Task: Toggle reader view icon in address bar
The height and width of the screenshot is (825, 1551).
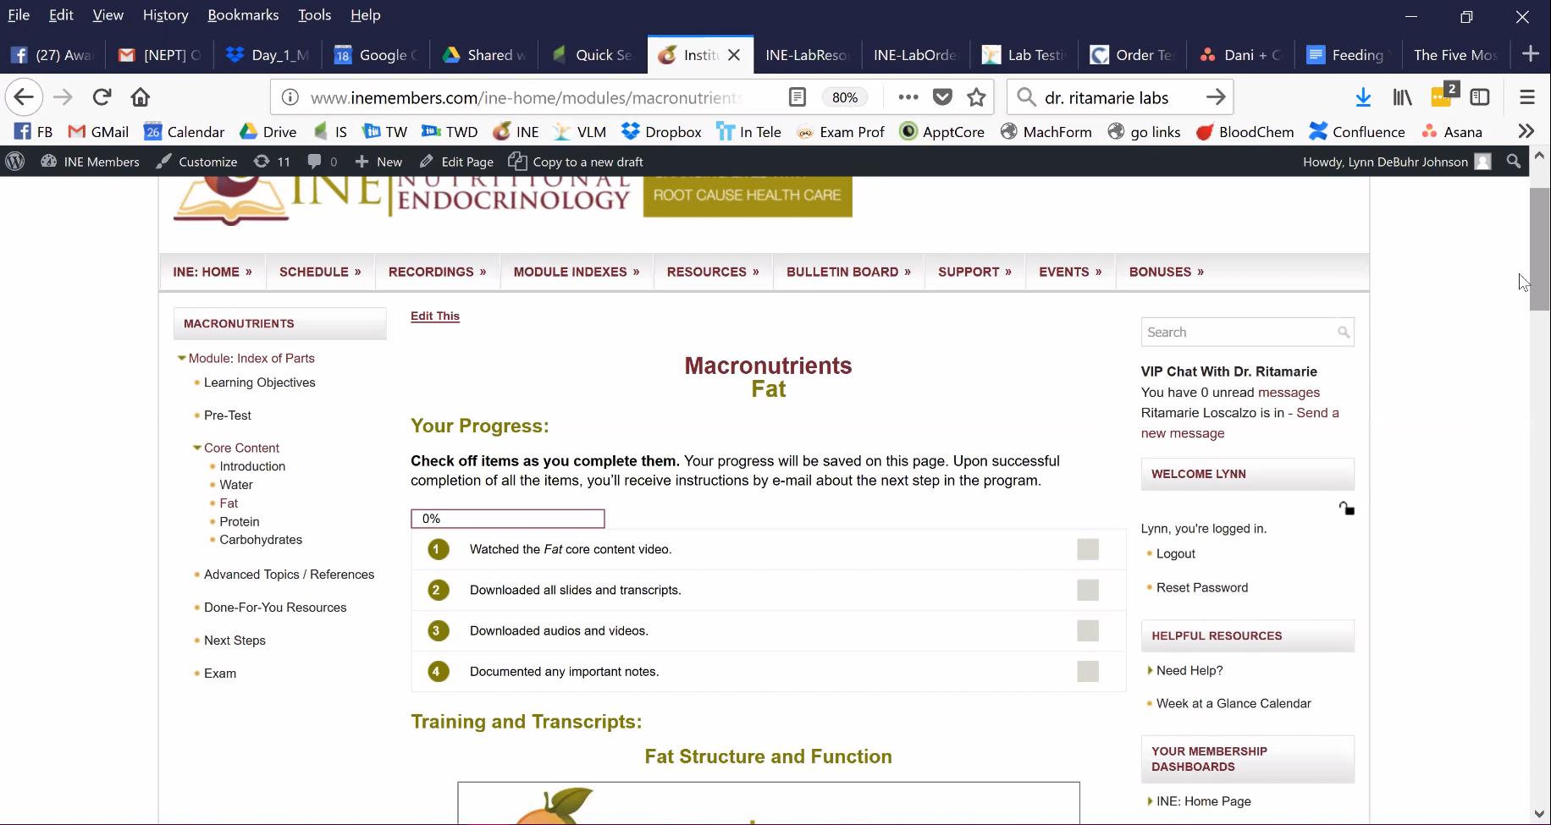Action: [x=797, y=97]
